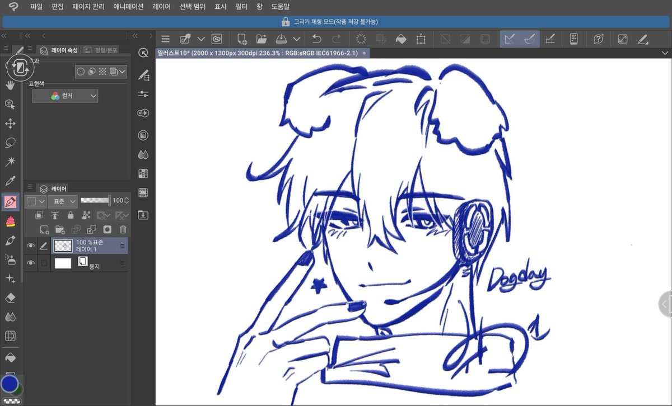Toggle Snap to Grid in command bar
This screenshot has height=406, width=672.
pyautogui.click(x=550, y=39)
